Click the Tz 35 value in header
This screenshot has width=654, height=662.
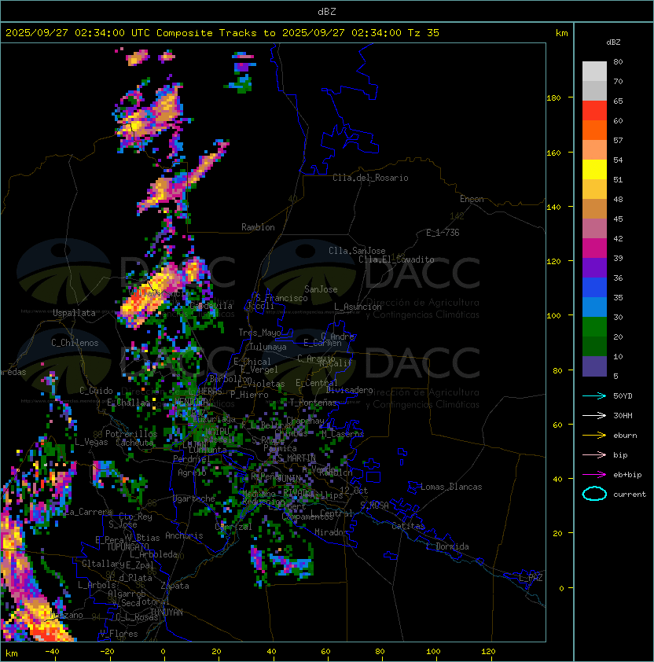pos(424,32)
